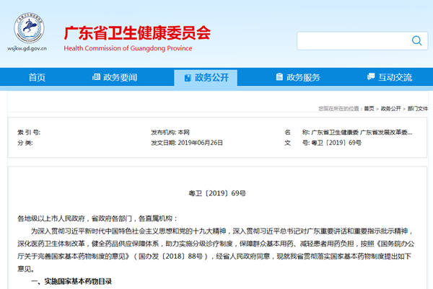Click the truncated 名称 document title field

coord(349,133)
